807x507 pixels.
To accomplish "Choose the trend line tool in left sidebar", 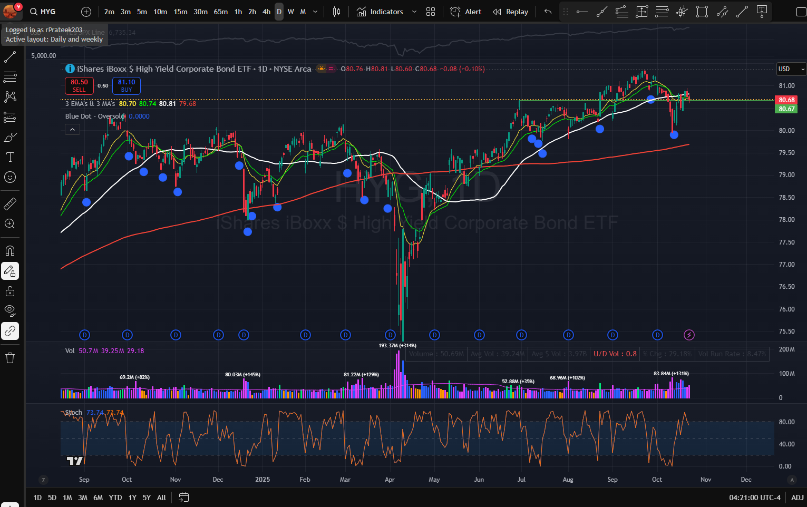I will tap(10, 57).
